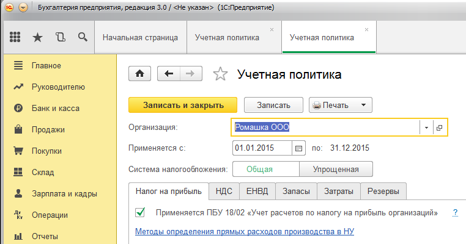Open the main application menu arrow
Screen dimensions: 466x244
click(23, 9)
